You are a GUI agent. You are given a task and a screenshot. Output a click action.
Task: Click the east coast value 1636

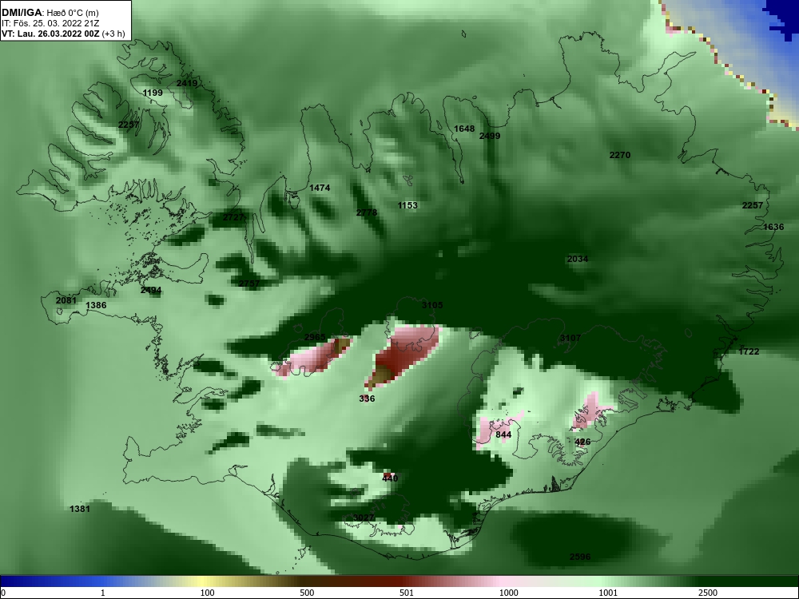(x=773, y=227)
